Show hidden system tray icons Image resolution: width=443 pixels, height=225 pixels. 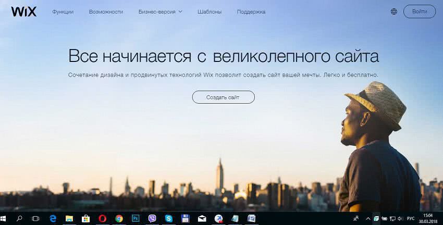[x=368, y=219]
